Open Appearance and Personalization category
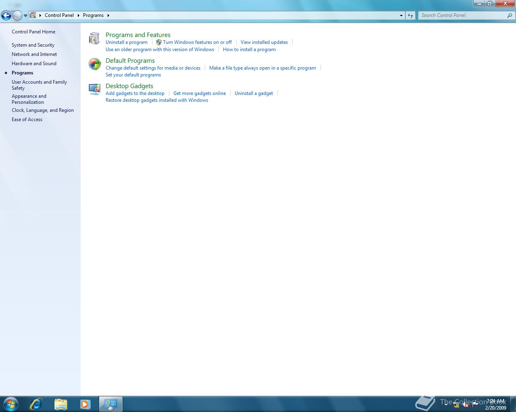 (29, 99)
